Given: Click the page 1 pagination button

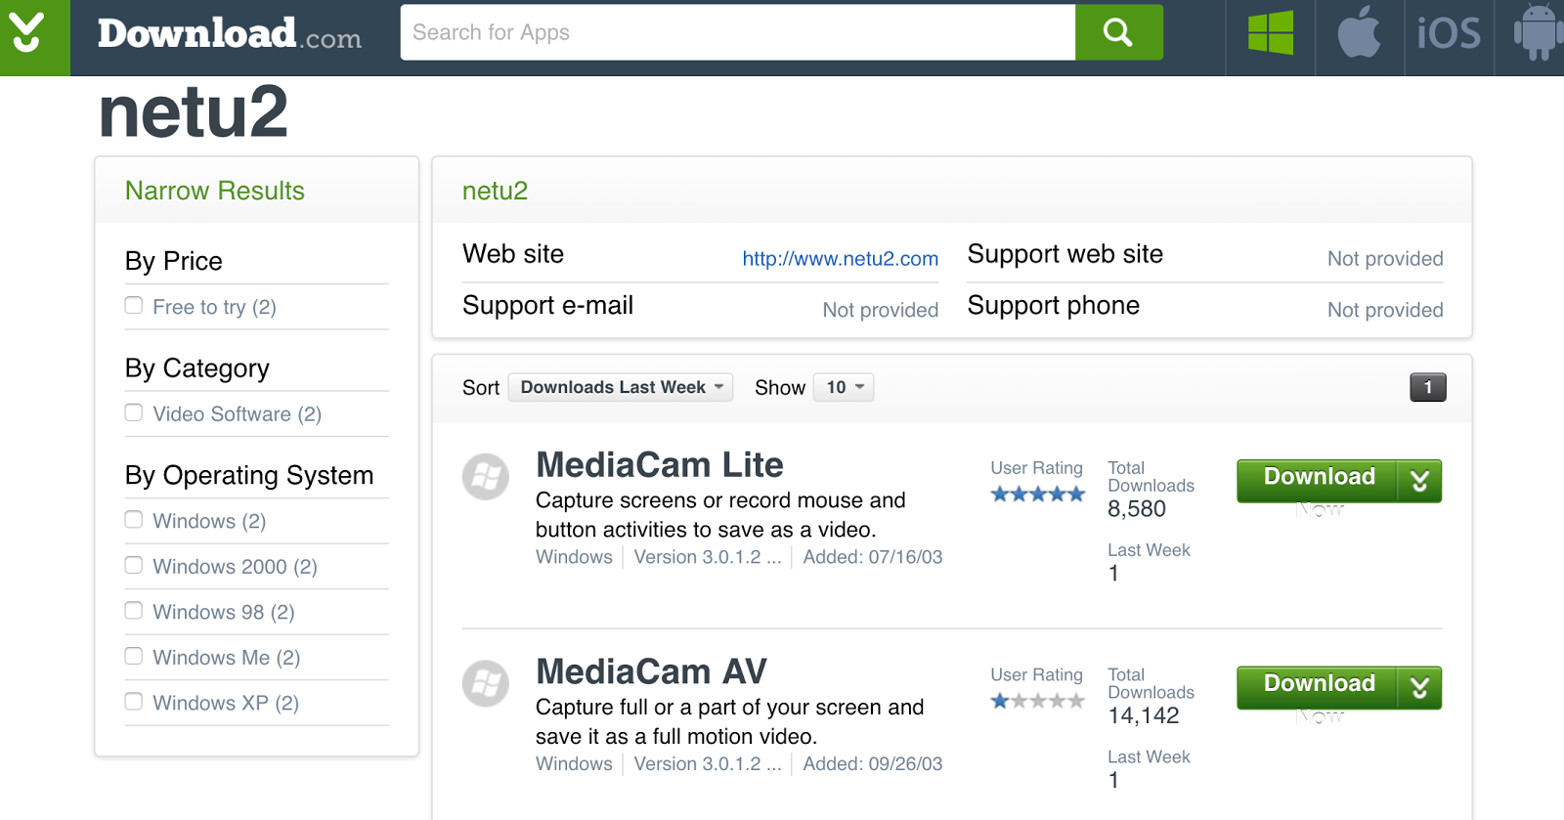Looking at the screenshot, I should point(1428,387).
